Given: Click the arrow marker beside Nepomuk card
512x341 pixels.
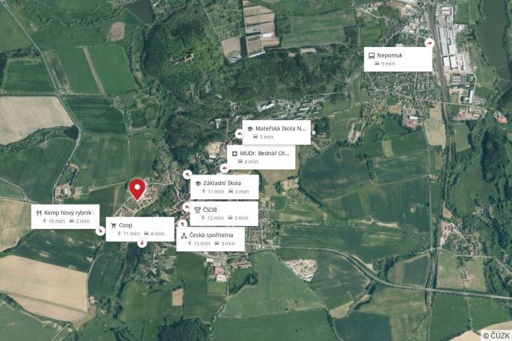Looking at the screenshot, I should tap(429, 43).
